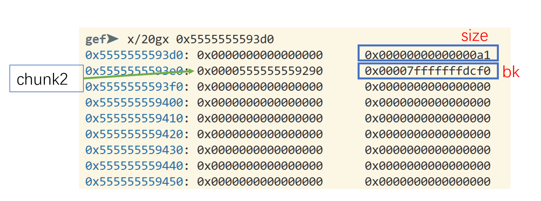Click address 0x555555559410
Screen dimensions: 541x201
pos(134,118)
